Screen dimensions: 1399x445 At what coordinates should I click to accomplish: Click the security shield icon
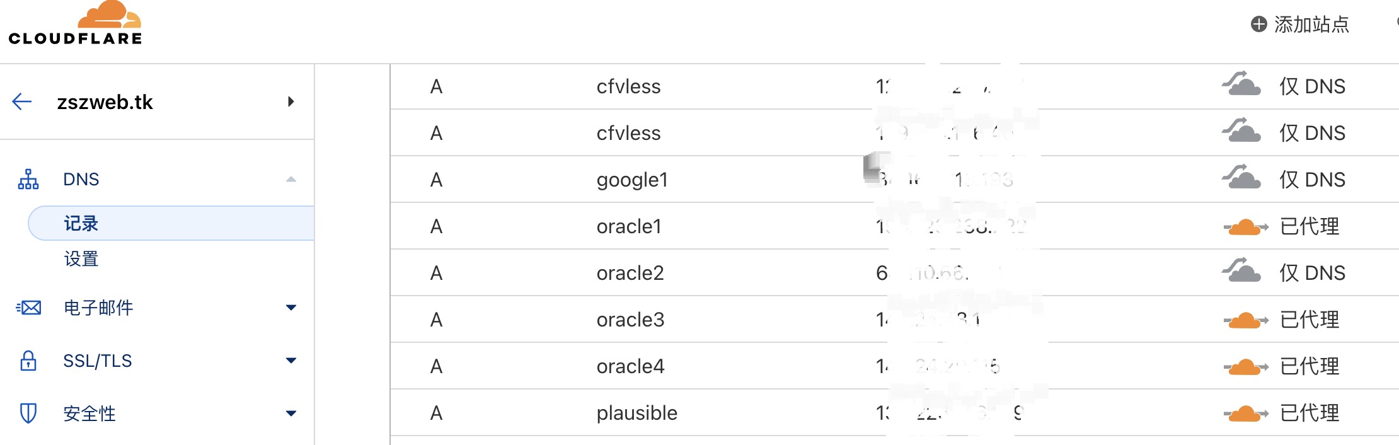point(28,413)
